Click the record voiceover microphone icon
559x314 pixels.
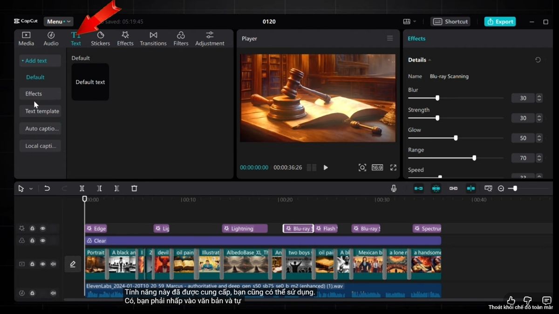pyautogui.click(x=394, y=188)
